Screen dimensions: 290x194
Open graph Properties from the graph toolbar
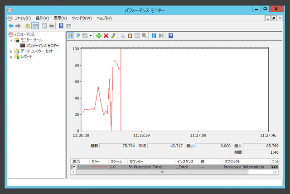(x=137, y=36)
